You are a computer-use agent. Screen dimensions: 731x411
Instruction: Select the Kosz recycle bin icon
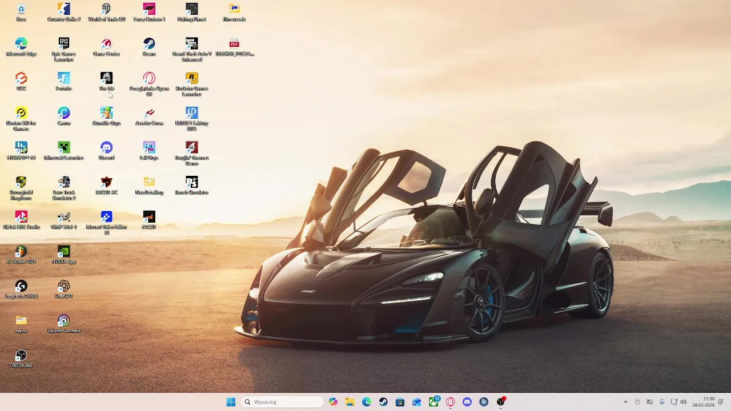point(21,13)
